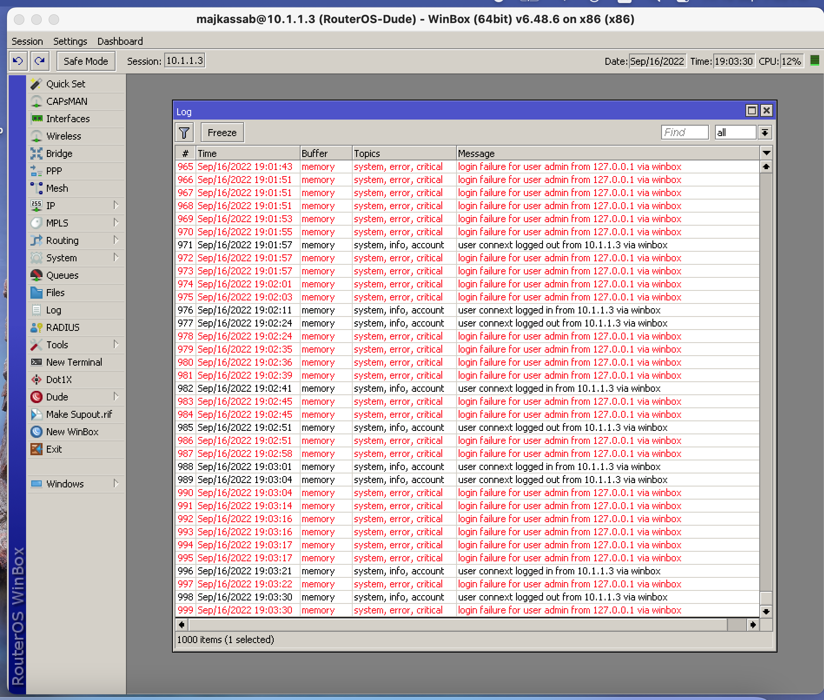The image size is (824, 700).
Task: Open the log filter funnel icon
Action: [184, 133]
